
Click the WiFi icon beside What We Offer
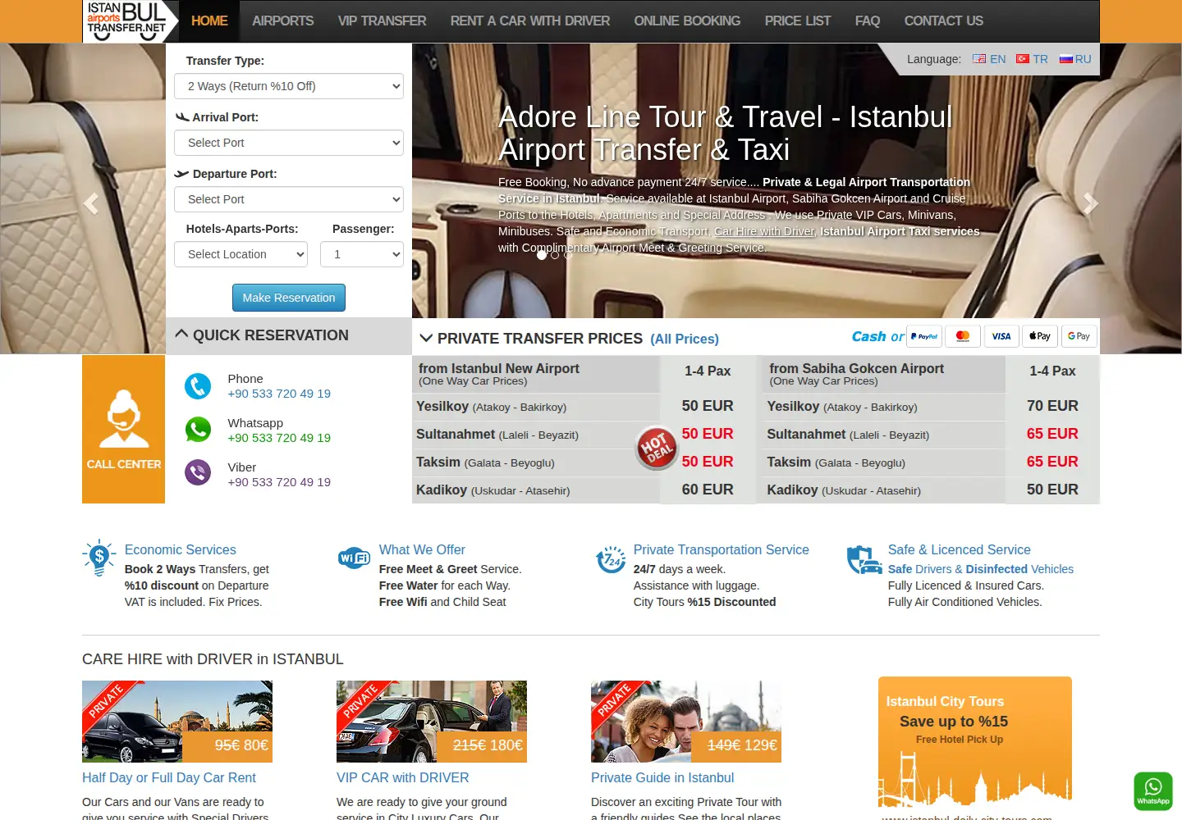point(354,558)
